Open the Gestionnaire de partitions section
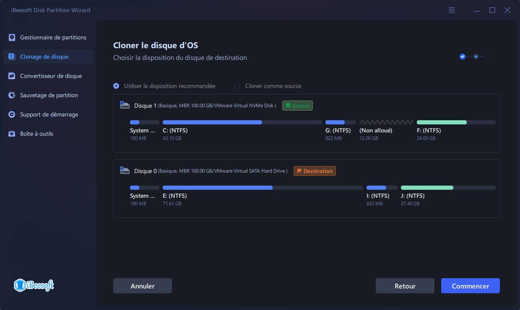Screen dimensions: 520x310 click(48, 37)
